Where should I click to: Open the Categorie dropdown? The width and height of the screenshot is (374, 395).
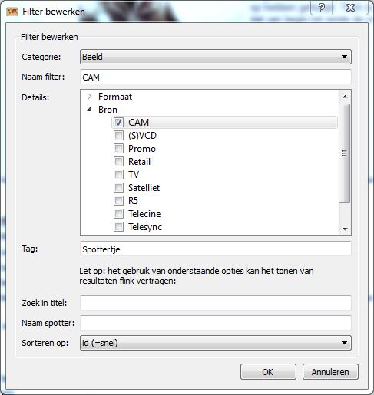pyautogui.click(x=216, y=57)
